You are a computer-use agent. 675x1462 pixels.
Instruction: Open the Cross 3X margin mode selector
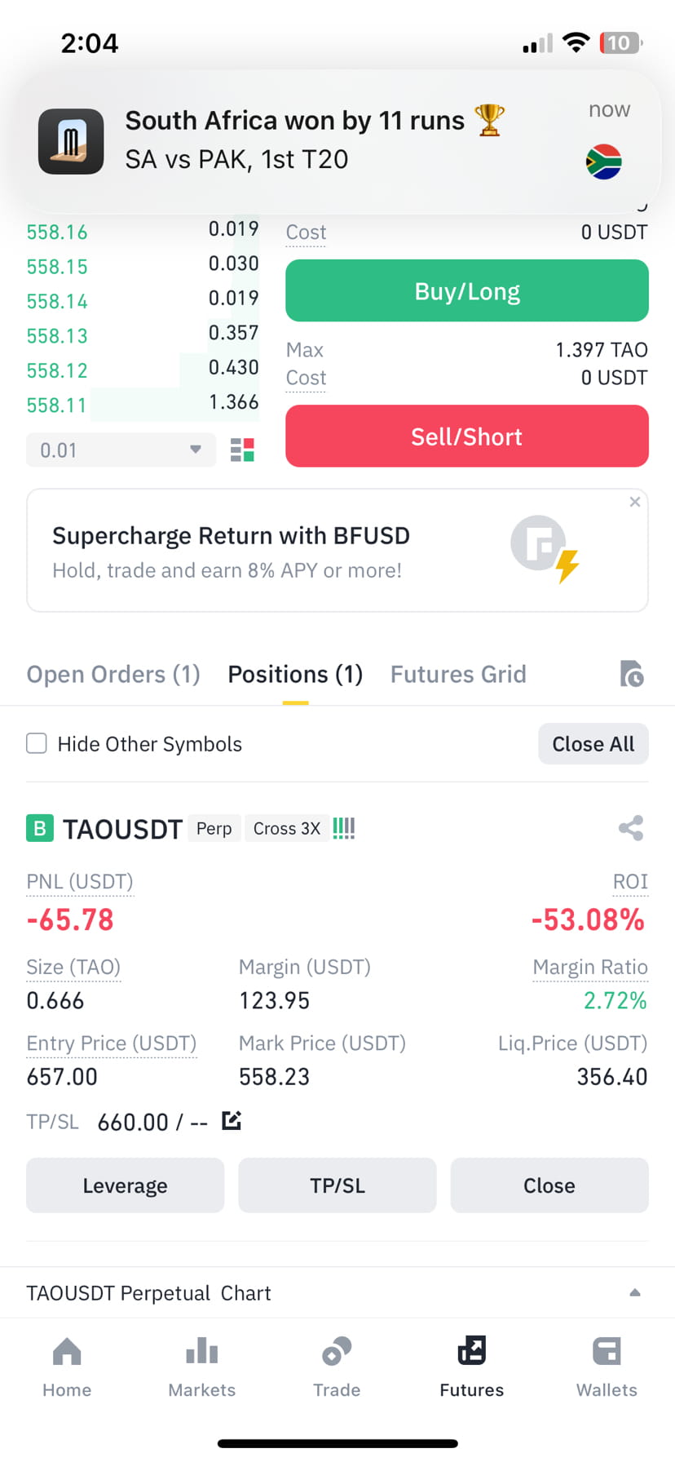click(x=287, y=828)
